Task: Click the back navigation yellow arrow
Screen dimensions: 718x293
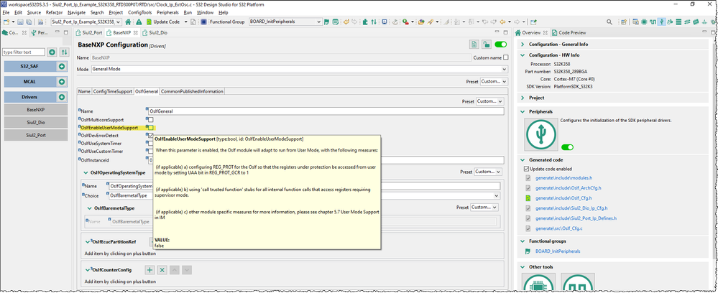Action: click(502, 22)
